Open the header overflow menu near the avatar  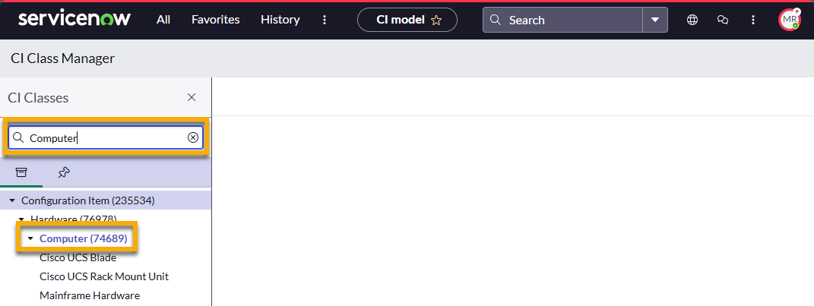[753, 20]
